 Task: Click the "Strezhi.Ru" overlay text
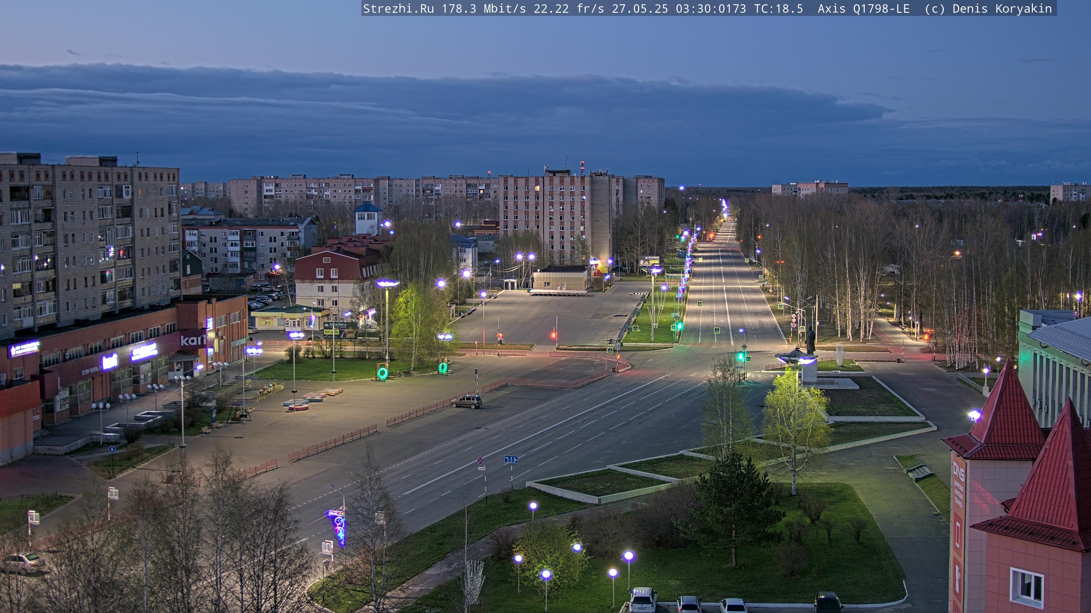click(x=398, y=9)
